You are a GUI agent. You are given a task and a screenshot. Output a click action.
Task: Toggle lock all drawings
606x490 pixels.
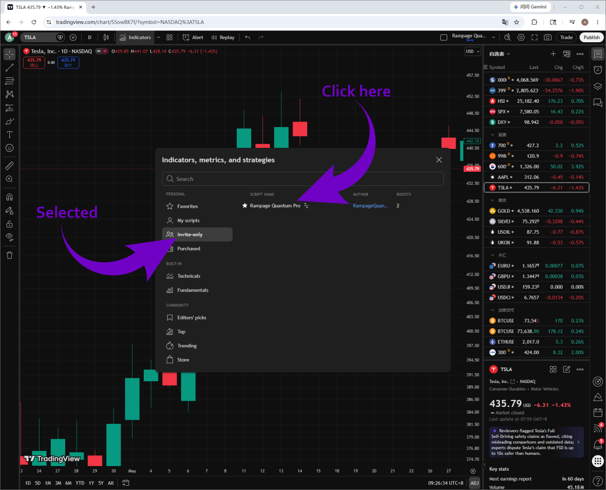tap(9, 224)
